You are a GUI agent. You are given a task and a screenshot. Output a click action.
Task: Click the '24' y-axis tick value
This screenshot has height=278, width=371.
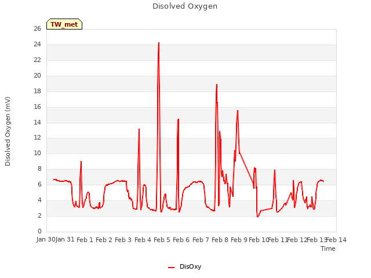point(37,44)
